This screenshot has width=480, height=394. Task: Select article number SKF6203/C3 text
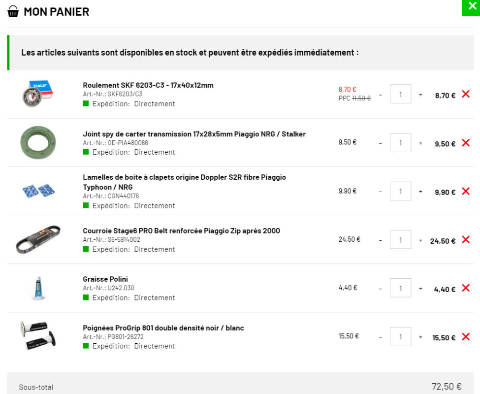coord(125,94)
